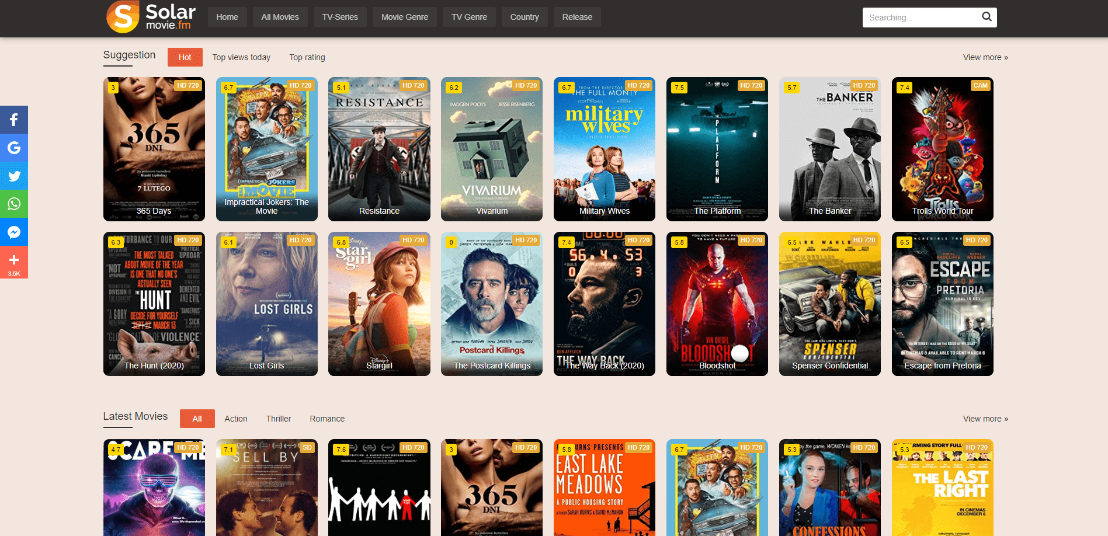Filter Latest Movies by Romance
1108x536 pixels.
coord(327,419)
